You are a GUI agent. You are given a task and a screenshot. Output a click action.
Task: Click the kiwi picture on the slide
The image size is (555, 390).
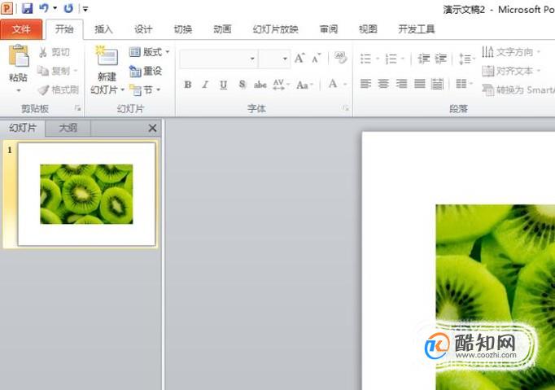click(495, 297)
